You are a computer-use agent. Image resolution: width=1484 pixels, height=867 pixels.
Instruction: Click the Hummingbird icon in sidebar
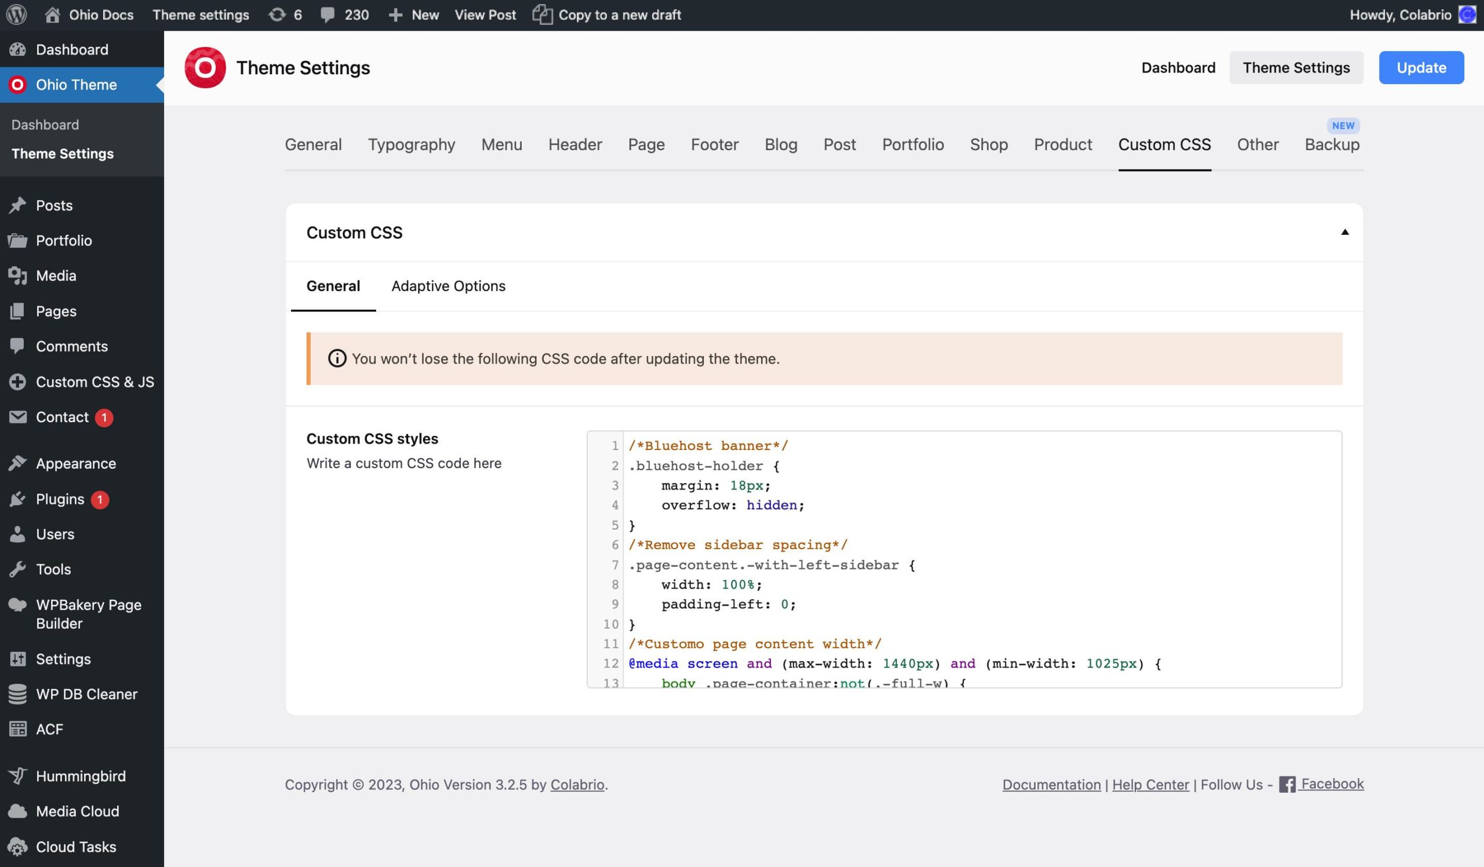click(x=17, y=776)
